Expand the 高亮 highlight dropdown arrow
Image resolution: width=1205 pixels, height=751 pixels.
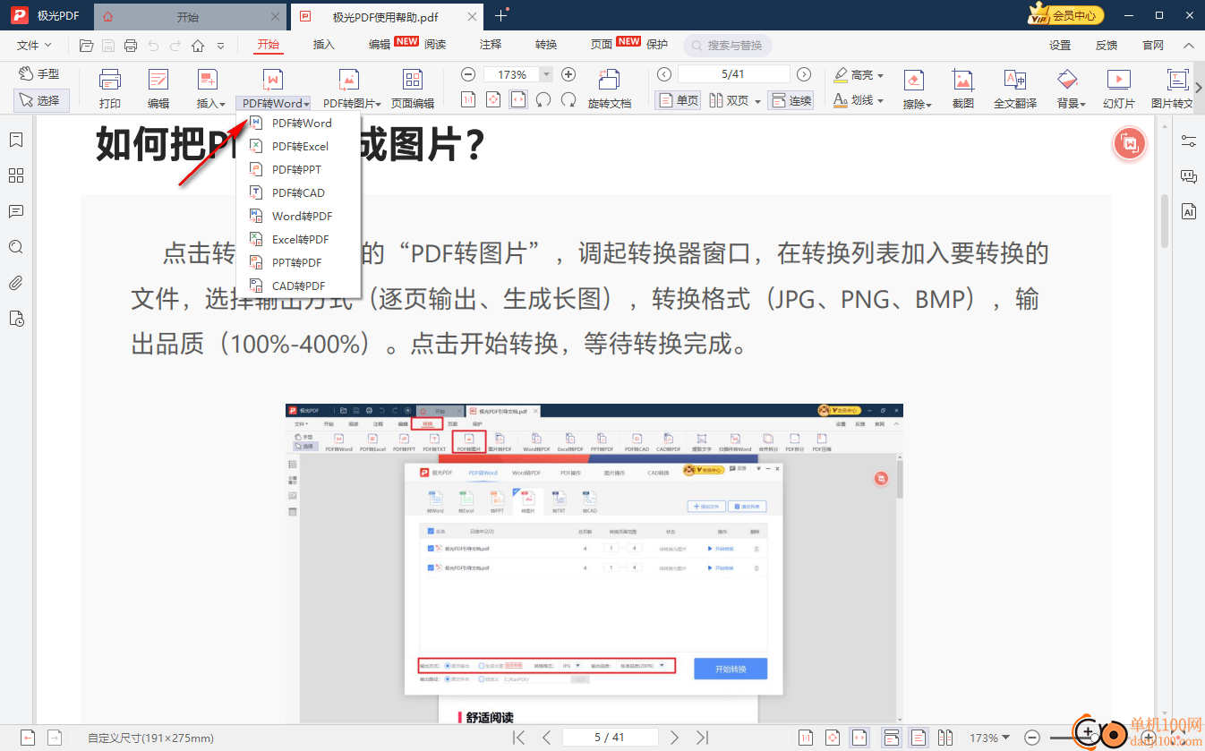[x=881, y=75]
